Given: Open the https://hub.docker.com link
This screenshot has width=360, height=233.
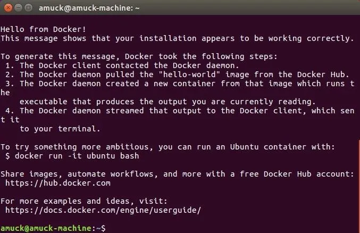Looking at the screenshot, I should coord(58,183).
